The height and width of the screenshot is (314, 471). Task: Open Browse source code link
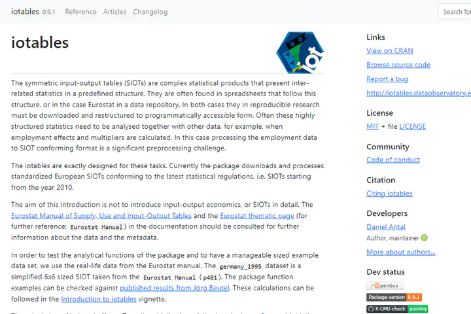(x=398, y=65)
